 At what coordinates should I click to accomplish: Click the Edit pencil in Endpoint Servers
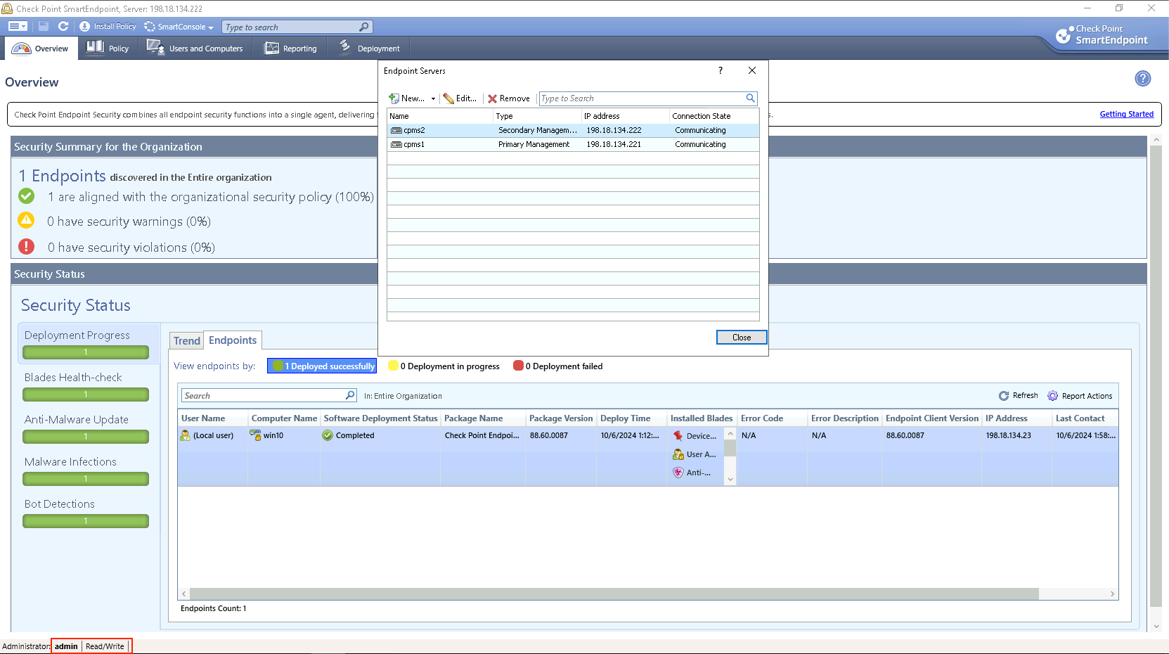pos(448,98)
